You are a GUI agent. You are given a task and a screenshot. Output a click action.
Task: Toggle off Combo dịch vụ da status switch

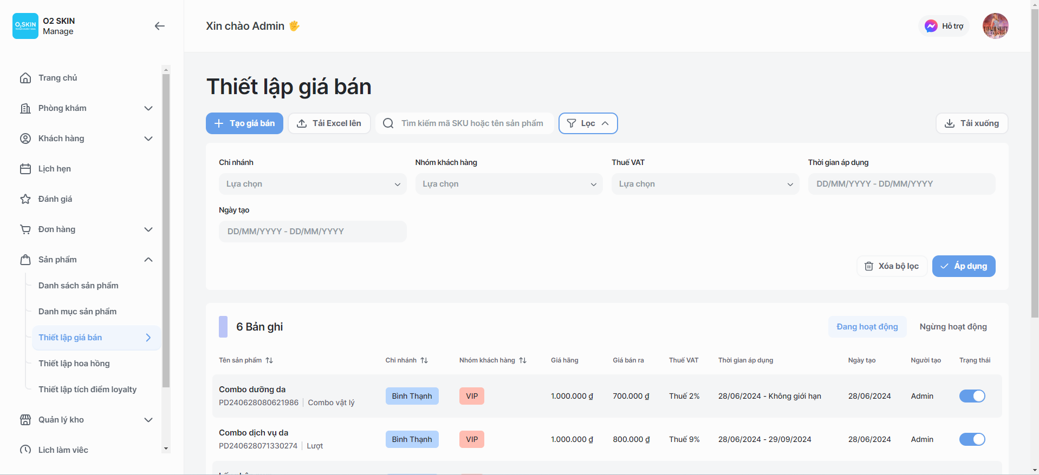(972, 439)
